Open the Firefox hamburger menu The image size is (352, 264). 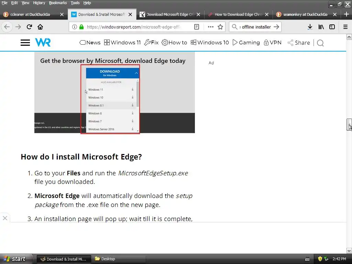coord(345,27)
